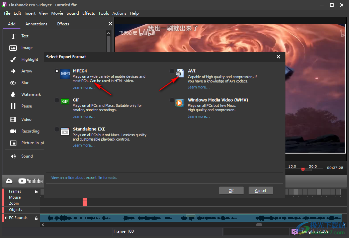Open the Edit menu

click(17, 13)
